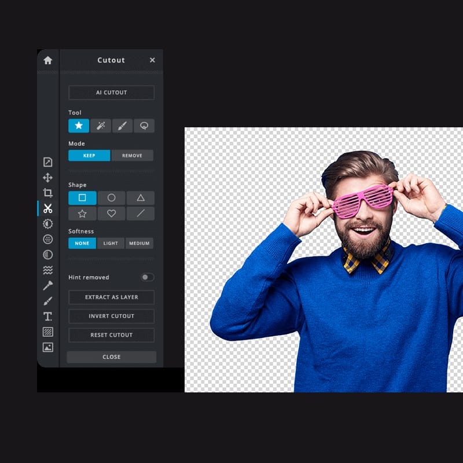463x463 pixels.
Task: Select the circle shape
Action: click(x=111, y=198)
